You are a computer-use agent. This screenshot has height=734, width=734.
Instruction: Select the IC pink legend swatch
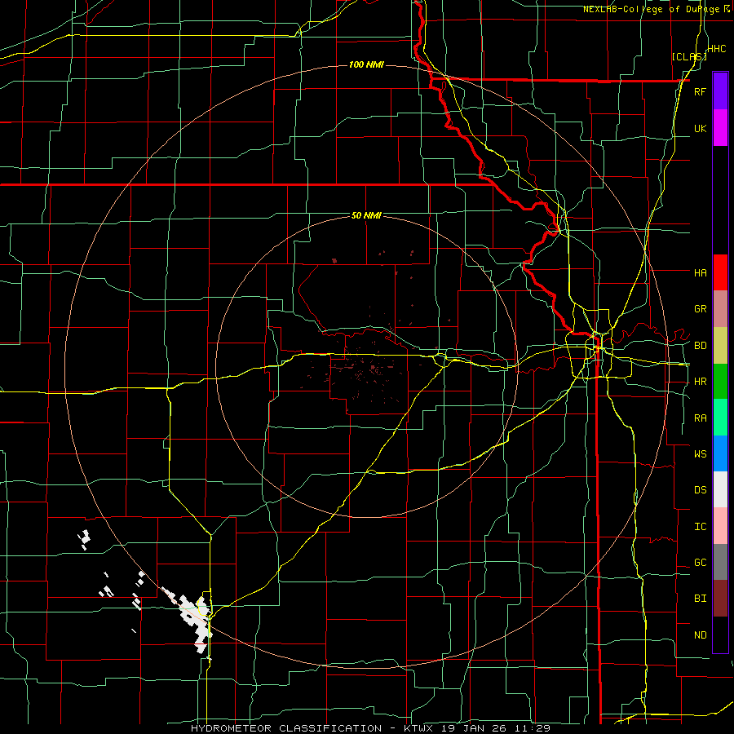click(x=720, y=526)
